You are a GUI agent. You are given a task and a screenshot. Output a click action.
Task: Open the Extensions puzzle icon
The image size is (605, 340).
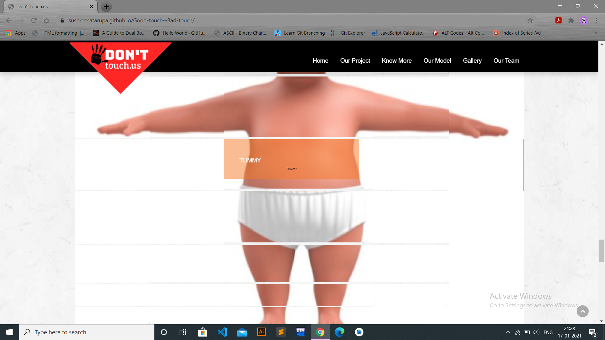point(571,20)
